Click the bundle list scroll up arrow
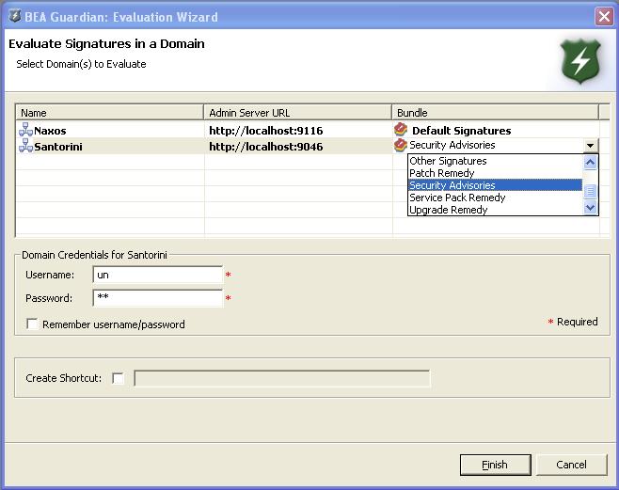Viewport: 619px width, 490px height. tap(590, 162)
